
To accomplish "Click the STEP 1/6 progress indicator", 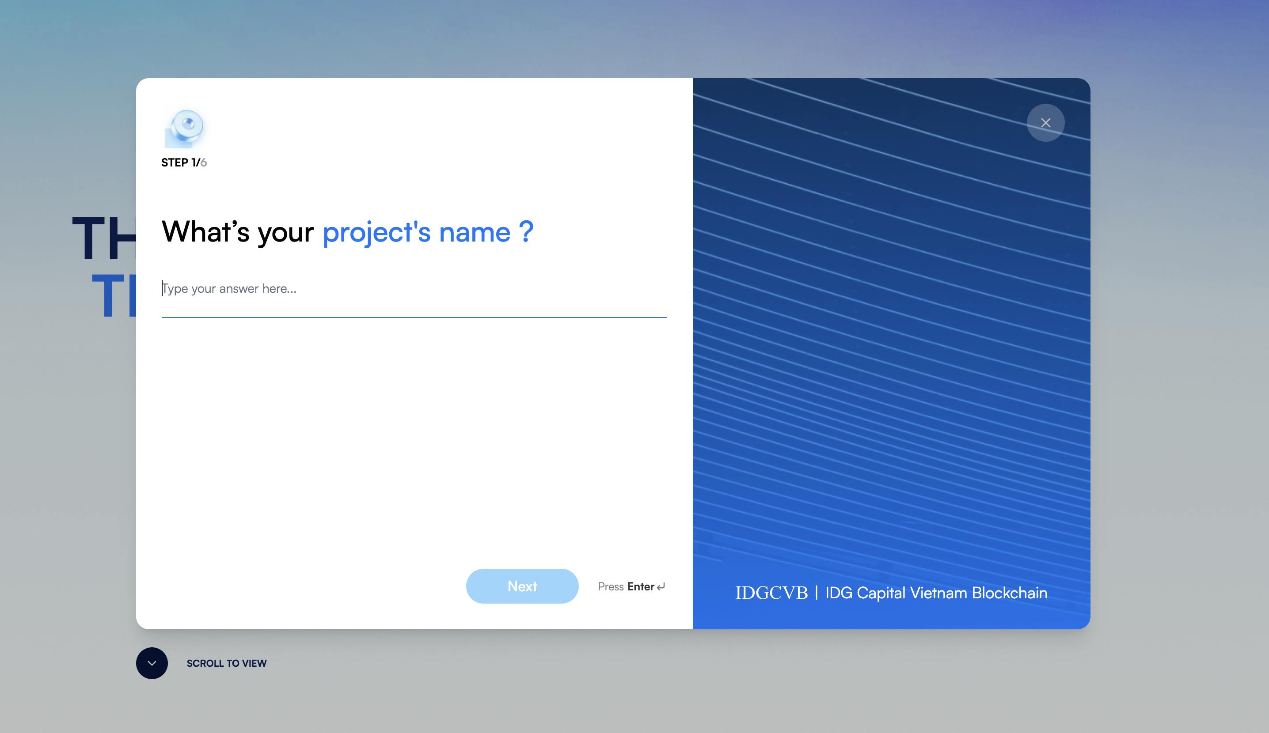I will point(184,162).
